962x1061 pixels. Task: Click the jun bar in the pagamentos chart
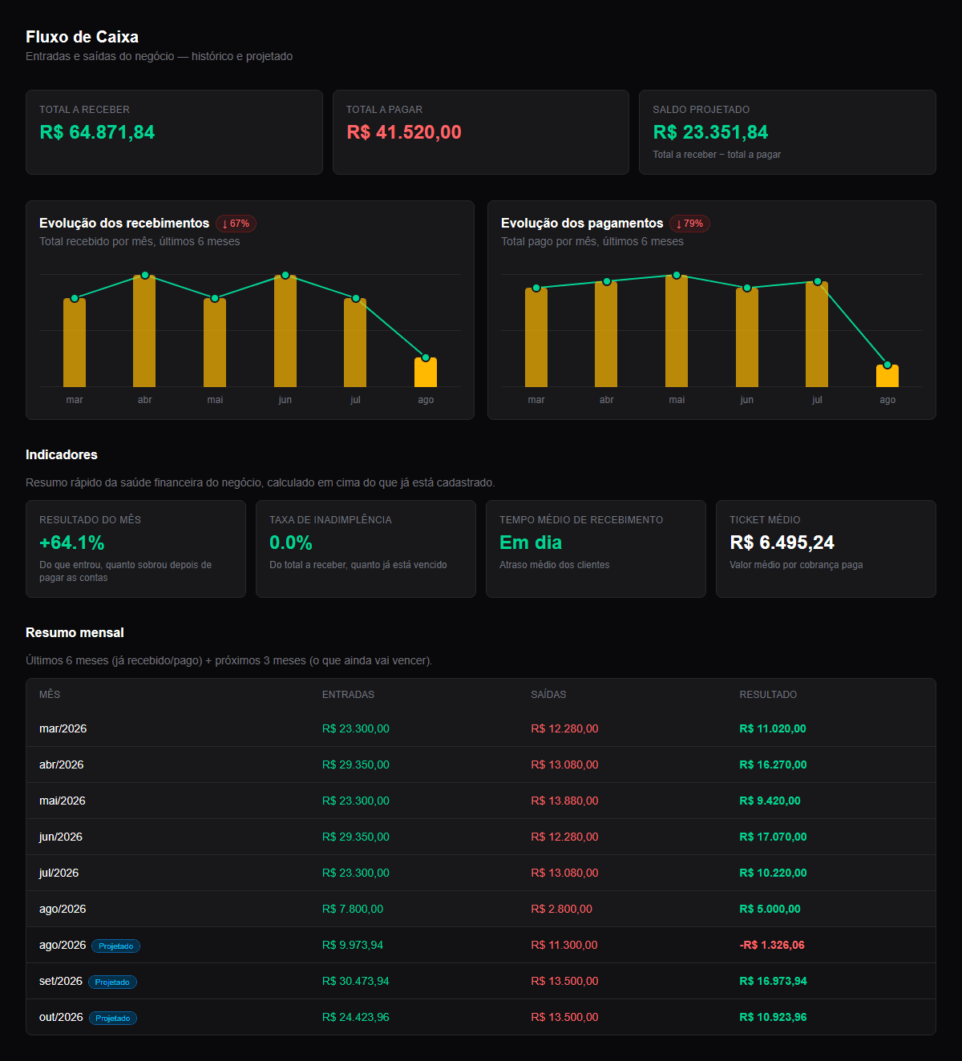[x=747, y=337]
